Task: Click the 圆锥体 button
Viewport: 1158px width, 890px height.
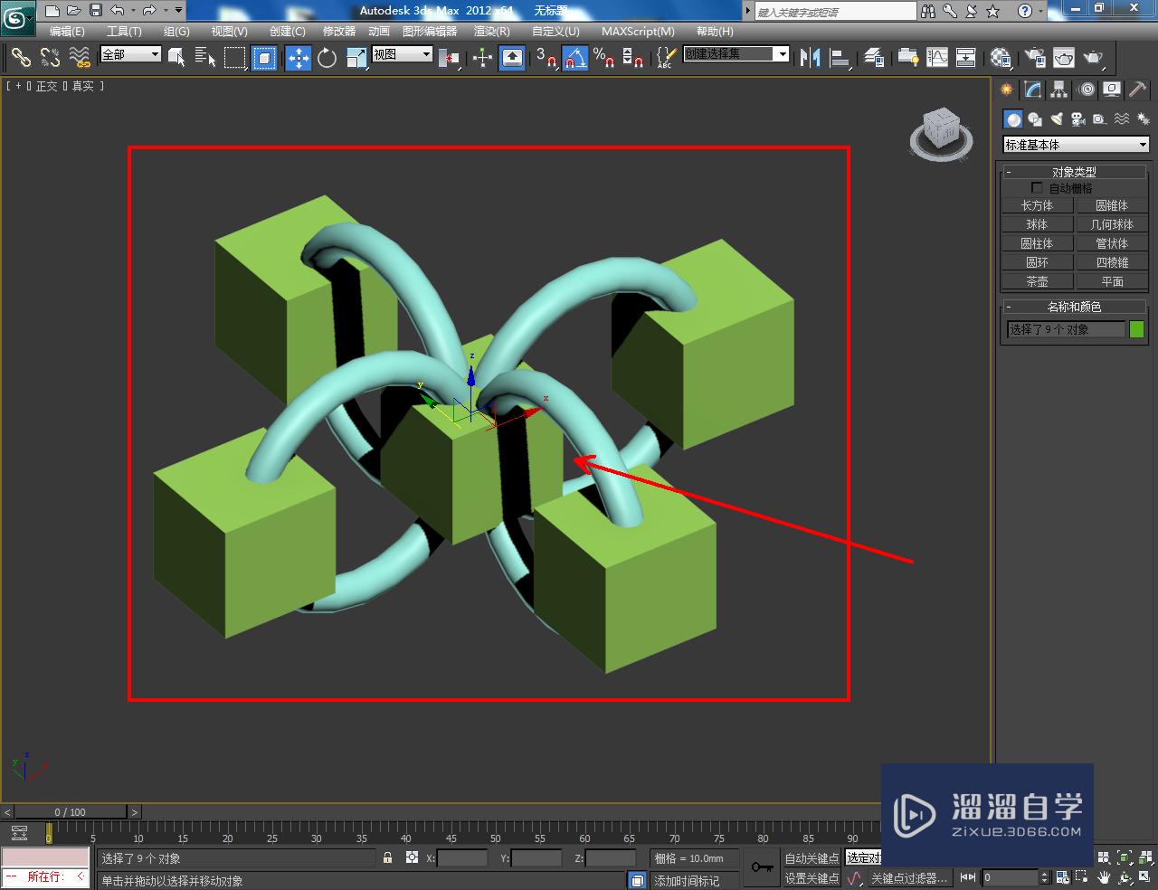Action: [x=1112, y=205]
